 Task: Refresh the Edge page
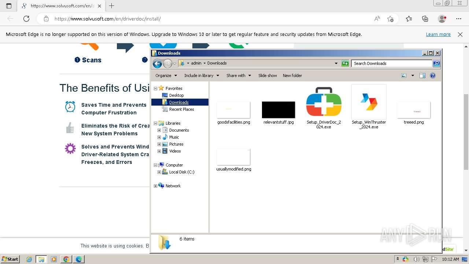(x=26, y=19)
